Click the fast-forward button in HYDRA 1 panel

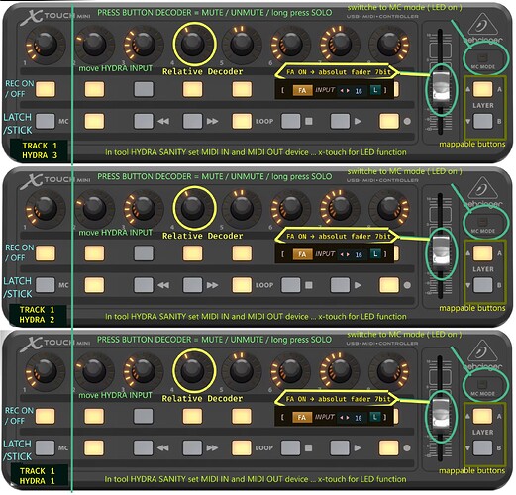192,447
